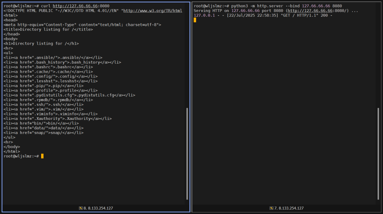
Task: Click the .bash_history list entry line
Action: [62, 62]
